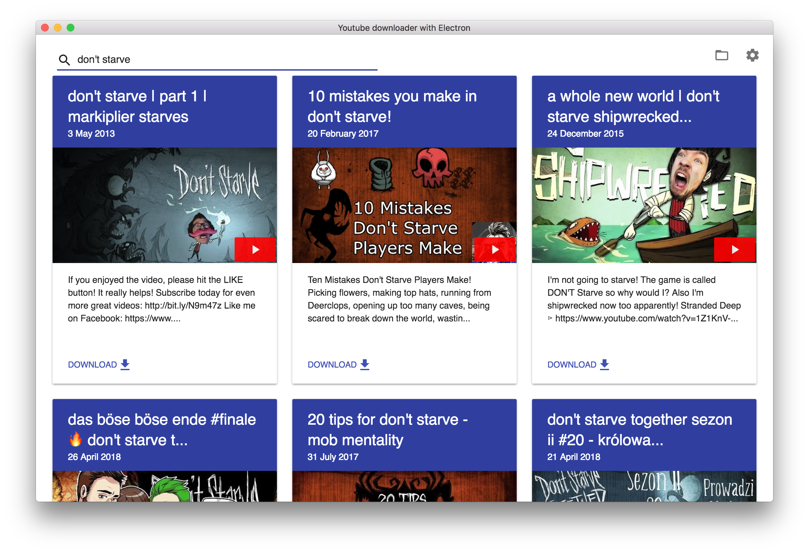Click the date '24 December 2015'
The image size is (809, 553).
(586, 133)
